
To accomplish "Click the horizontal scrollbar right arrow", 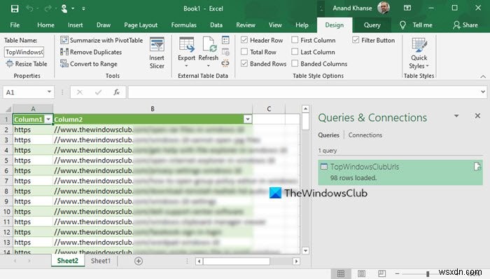I will (x=296, y=261).
